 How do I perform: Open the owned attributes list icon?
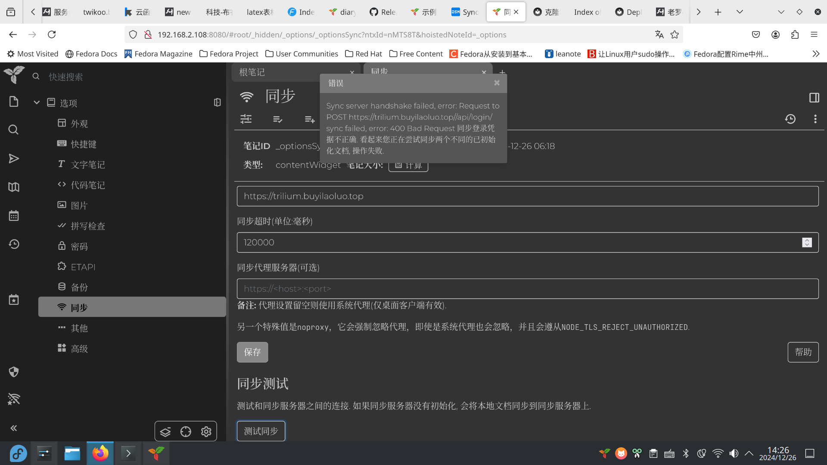pos(278,119)
